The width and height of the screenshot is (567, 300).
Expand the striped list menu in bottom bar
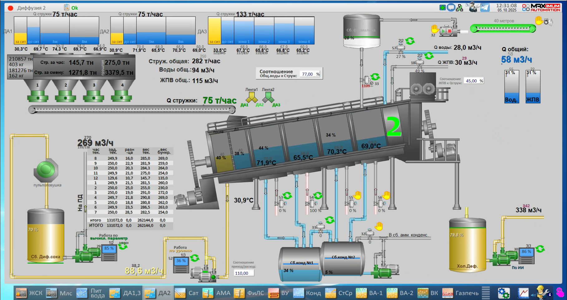pos(486,293)
